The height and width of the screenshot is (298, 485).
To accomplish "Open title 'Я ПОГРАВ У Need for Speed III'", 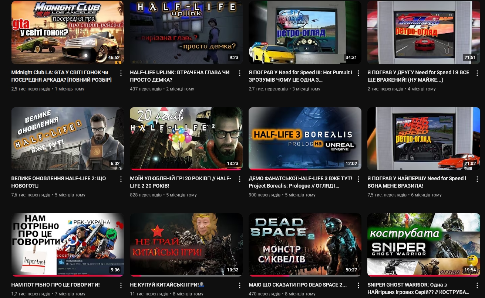I will 301,76.
